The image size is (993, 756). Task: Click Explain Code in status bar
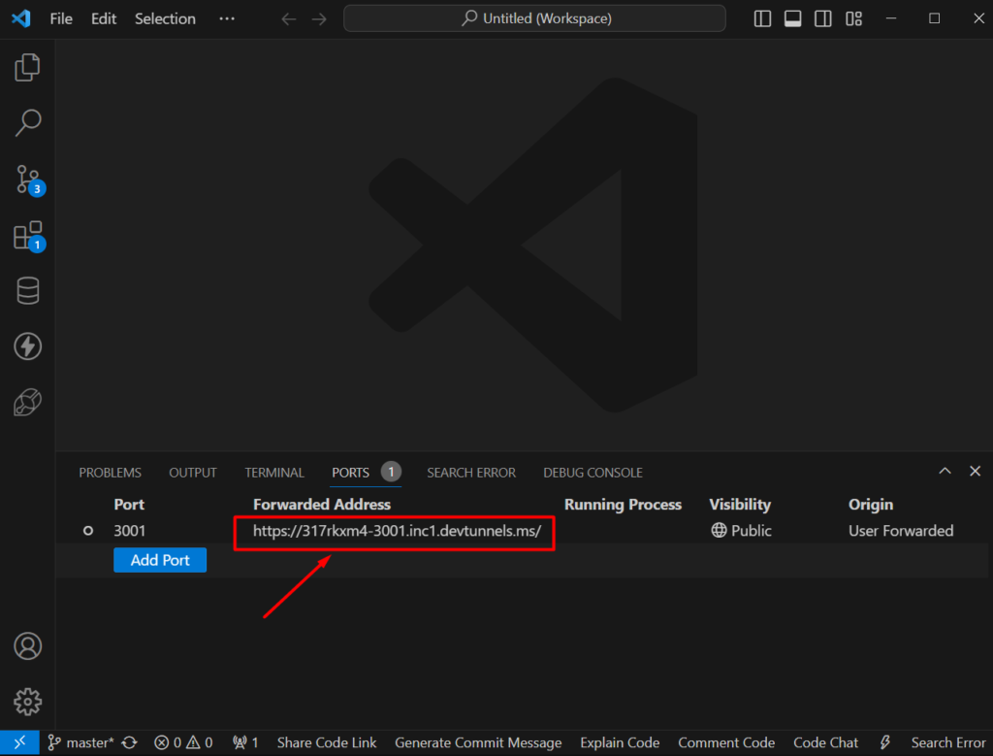[620, 742]
